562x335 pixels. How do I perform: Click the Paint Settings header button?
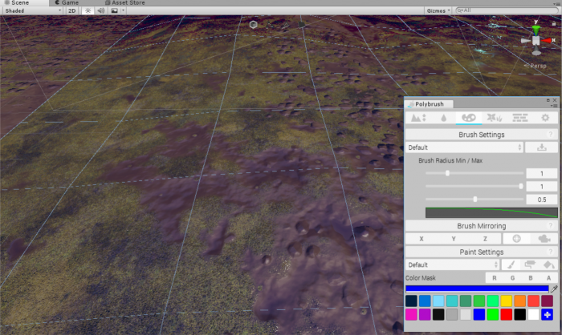481,252
